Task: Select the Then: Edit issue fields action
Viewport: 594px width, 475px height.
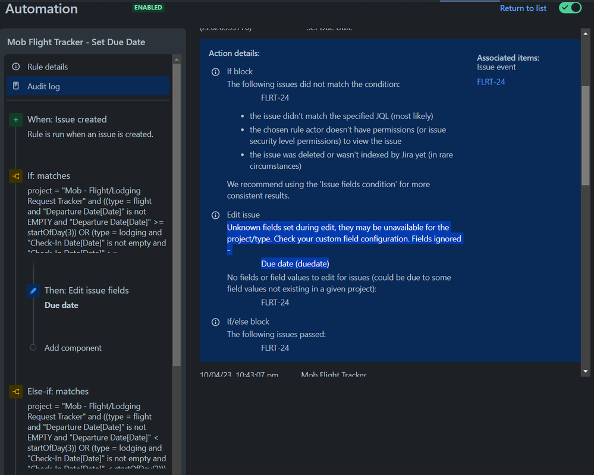Action: pos(86,290)
